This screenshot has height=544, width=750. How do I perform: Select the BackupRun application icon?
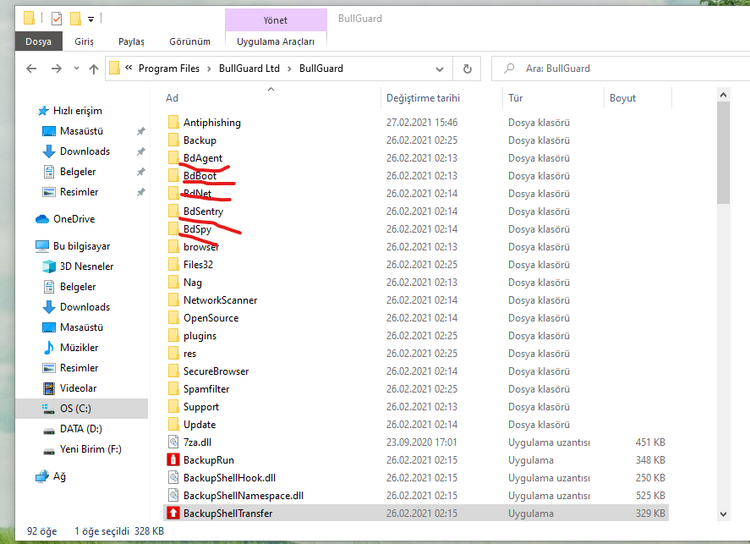pyautogui.click(x=173, y=459)
